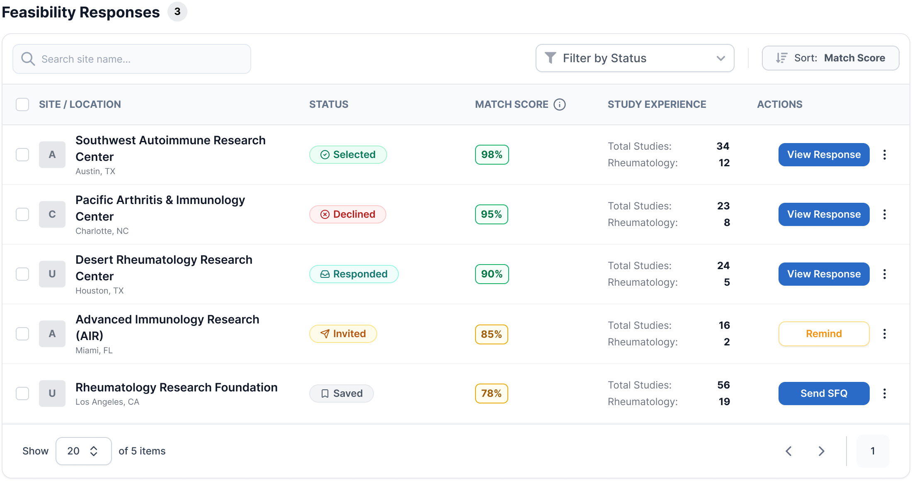Viewport: 912px width, 481px height.
Task: Open Sort dropdown set to Match Score
Action: 830,58
